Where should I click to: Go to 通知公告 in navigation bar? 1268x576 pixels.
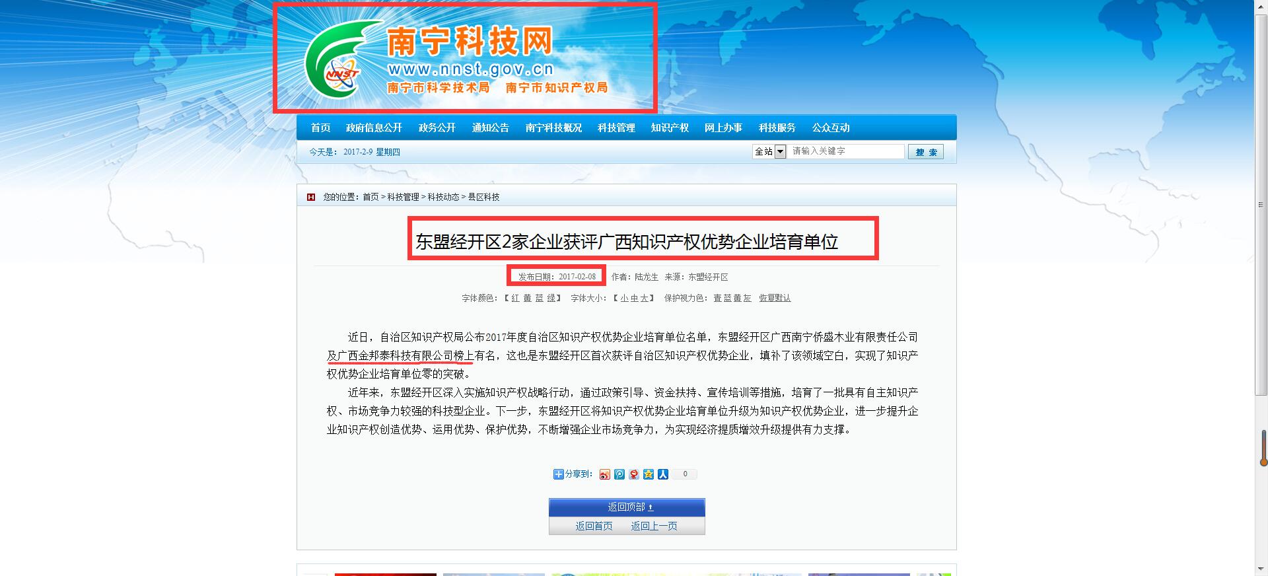[x=490, y=127]
